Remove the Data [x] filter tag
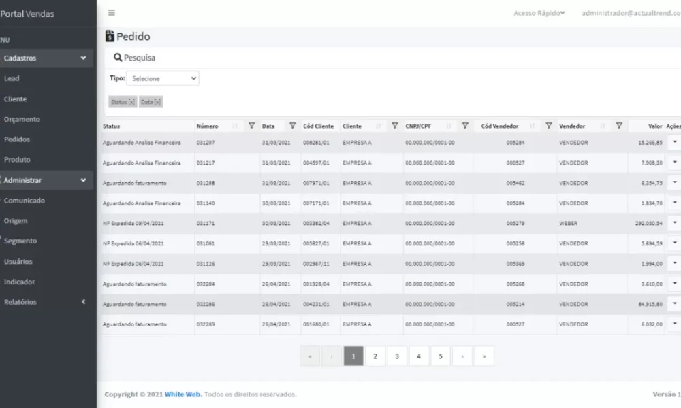The height and width of the screenshot is (408, 681). coord(151,102)
